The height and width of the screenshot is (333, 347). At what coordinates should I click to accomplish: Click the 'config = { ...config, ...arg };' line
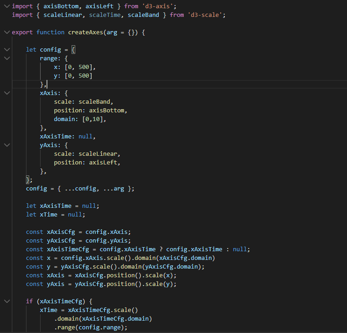80,189
